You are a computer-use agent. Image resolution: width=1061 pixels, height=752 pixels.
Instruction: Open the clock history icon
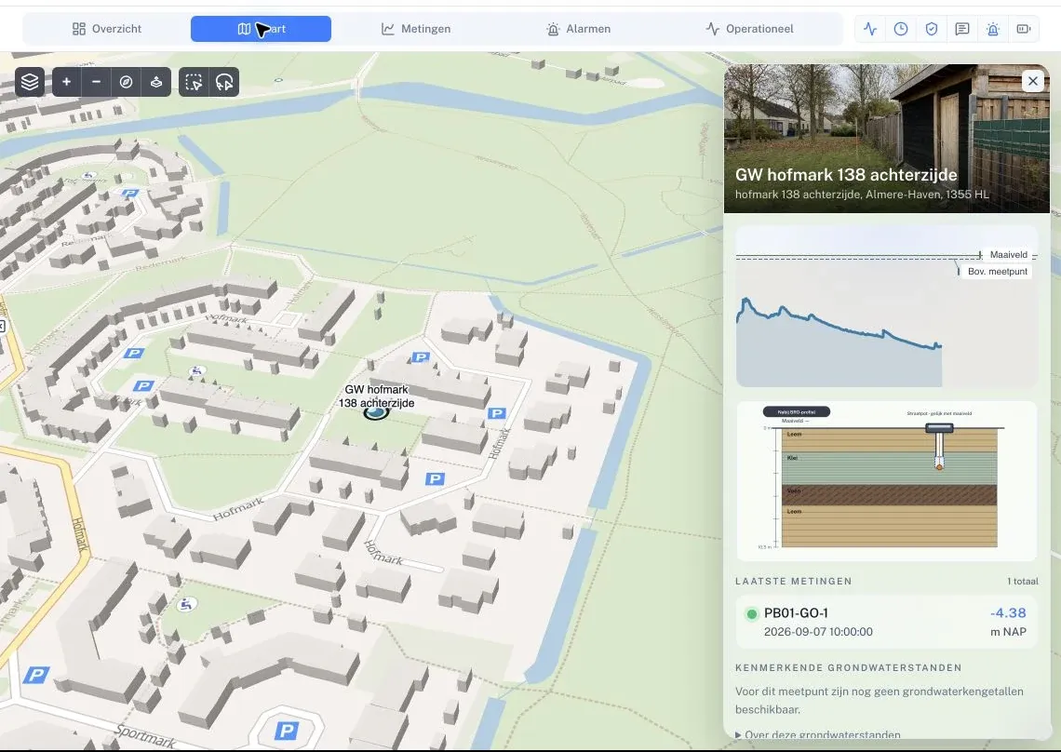(901, 29)
